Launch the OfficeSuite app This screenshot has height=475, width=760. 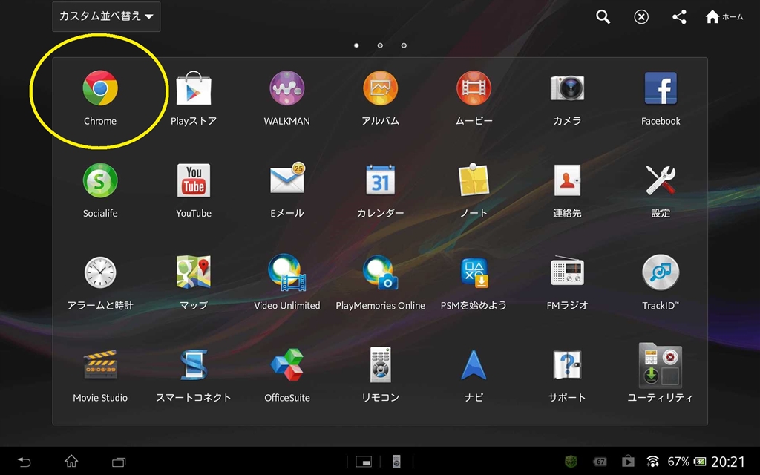pos(287,365)
